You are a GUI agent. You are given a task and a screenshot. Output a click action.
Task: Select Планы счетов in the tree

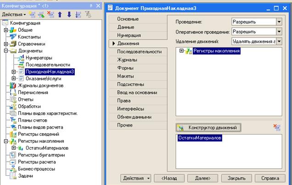pos(33,120)
